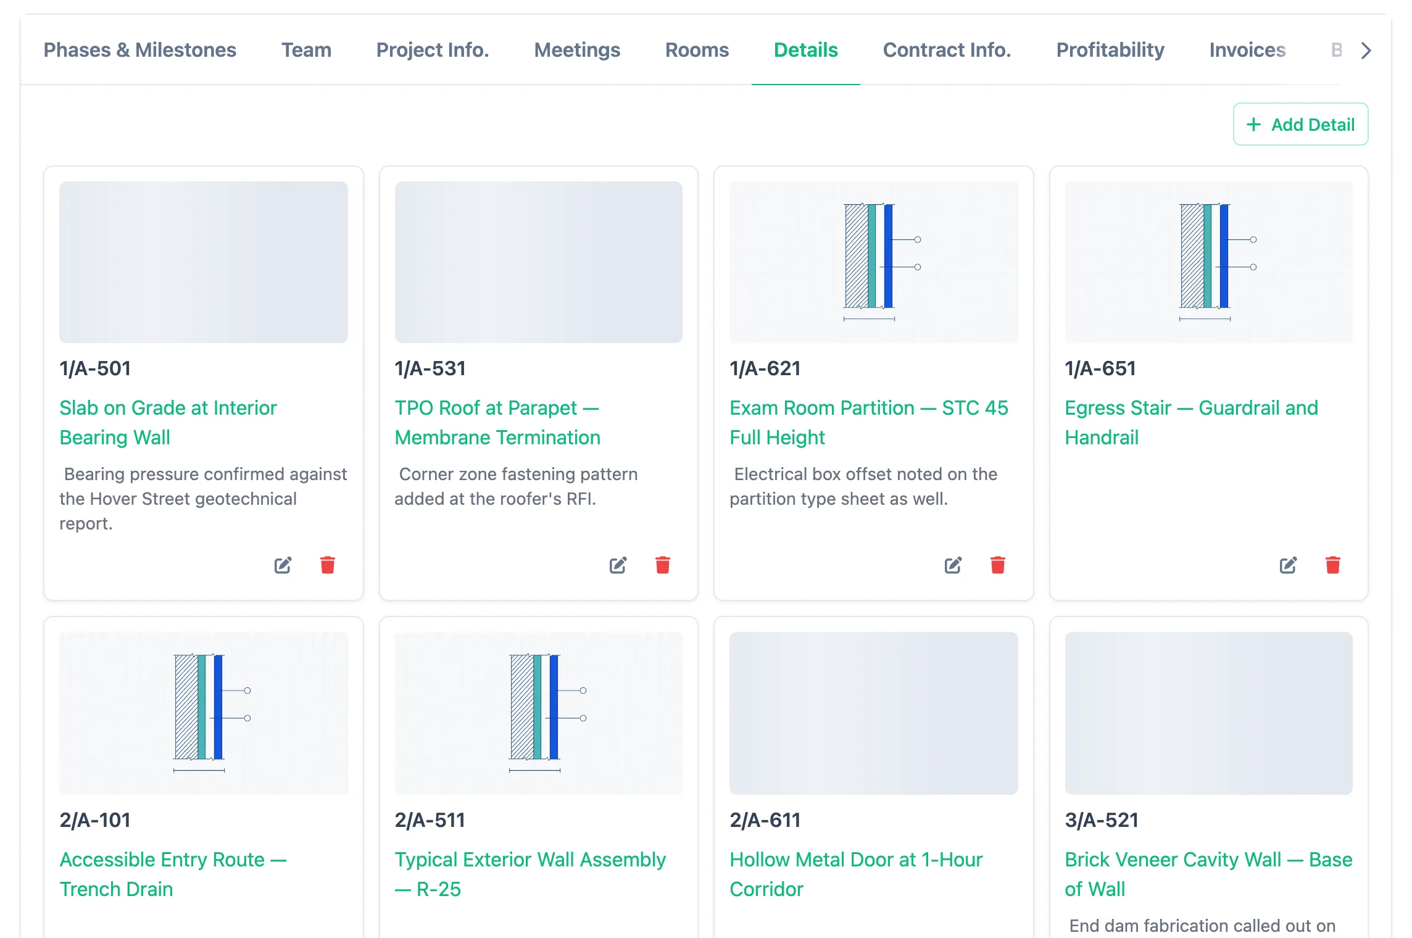Click the corner zone fastening pattern note
The height and width of the screenshot is (938, 1412).
516,486
